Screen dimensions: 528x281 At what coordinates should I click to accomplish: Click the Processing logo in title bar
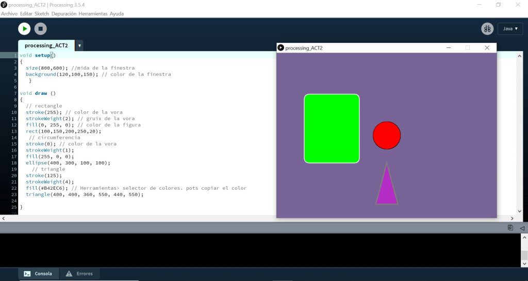click(x=4, y=5)
